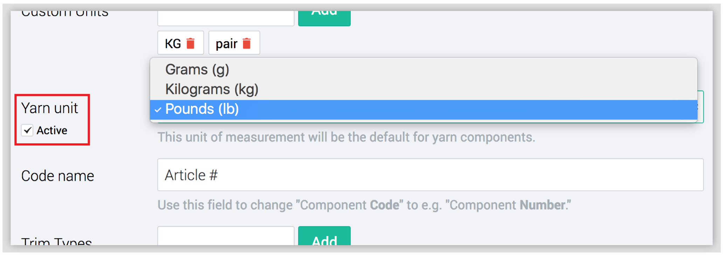Click the yarn components default help text
The width and height of the screenshot is (724, 256).
click(346, 137)
